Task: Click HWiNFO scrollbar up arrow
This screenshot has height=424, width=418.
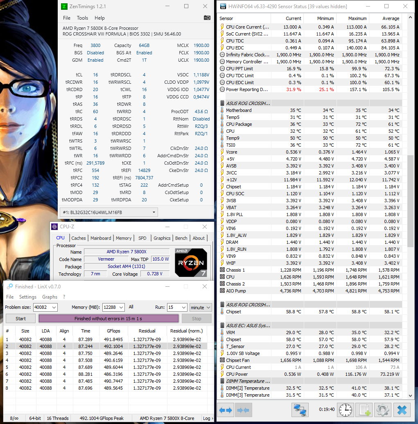Action: [x=410, y=17]
